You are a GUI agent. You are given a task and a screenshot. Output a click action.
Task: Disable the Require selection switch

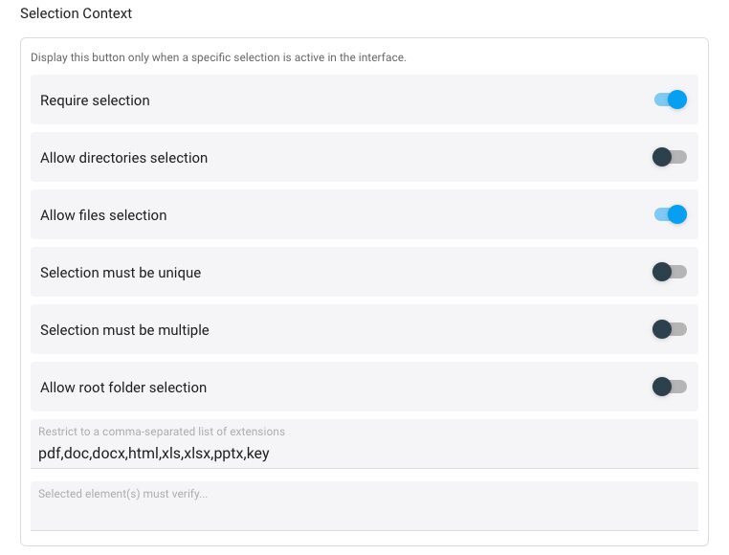(x=670, y=100)
